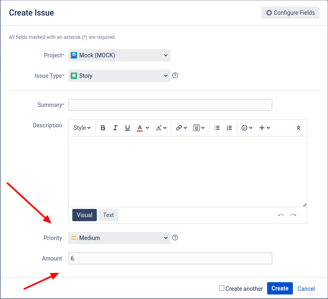
Task: Collapse the editor toolbar with double chevron
Action: (x=299, y=128)
